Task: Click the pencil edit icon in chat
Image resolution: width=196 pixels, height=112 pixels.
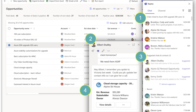Action: point(103,51)
